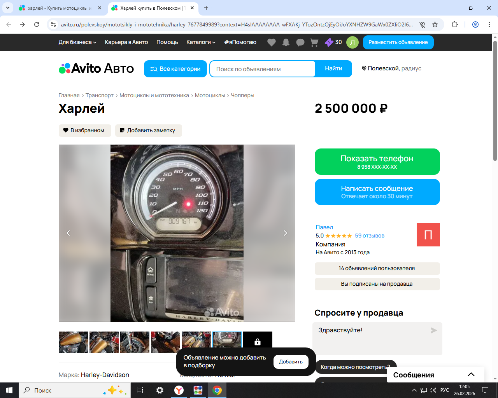Open #яПомогаю menu item
The image size is (498, 398).
coord(240,42)
